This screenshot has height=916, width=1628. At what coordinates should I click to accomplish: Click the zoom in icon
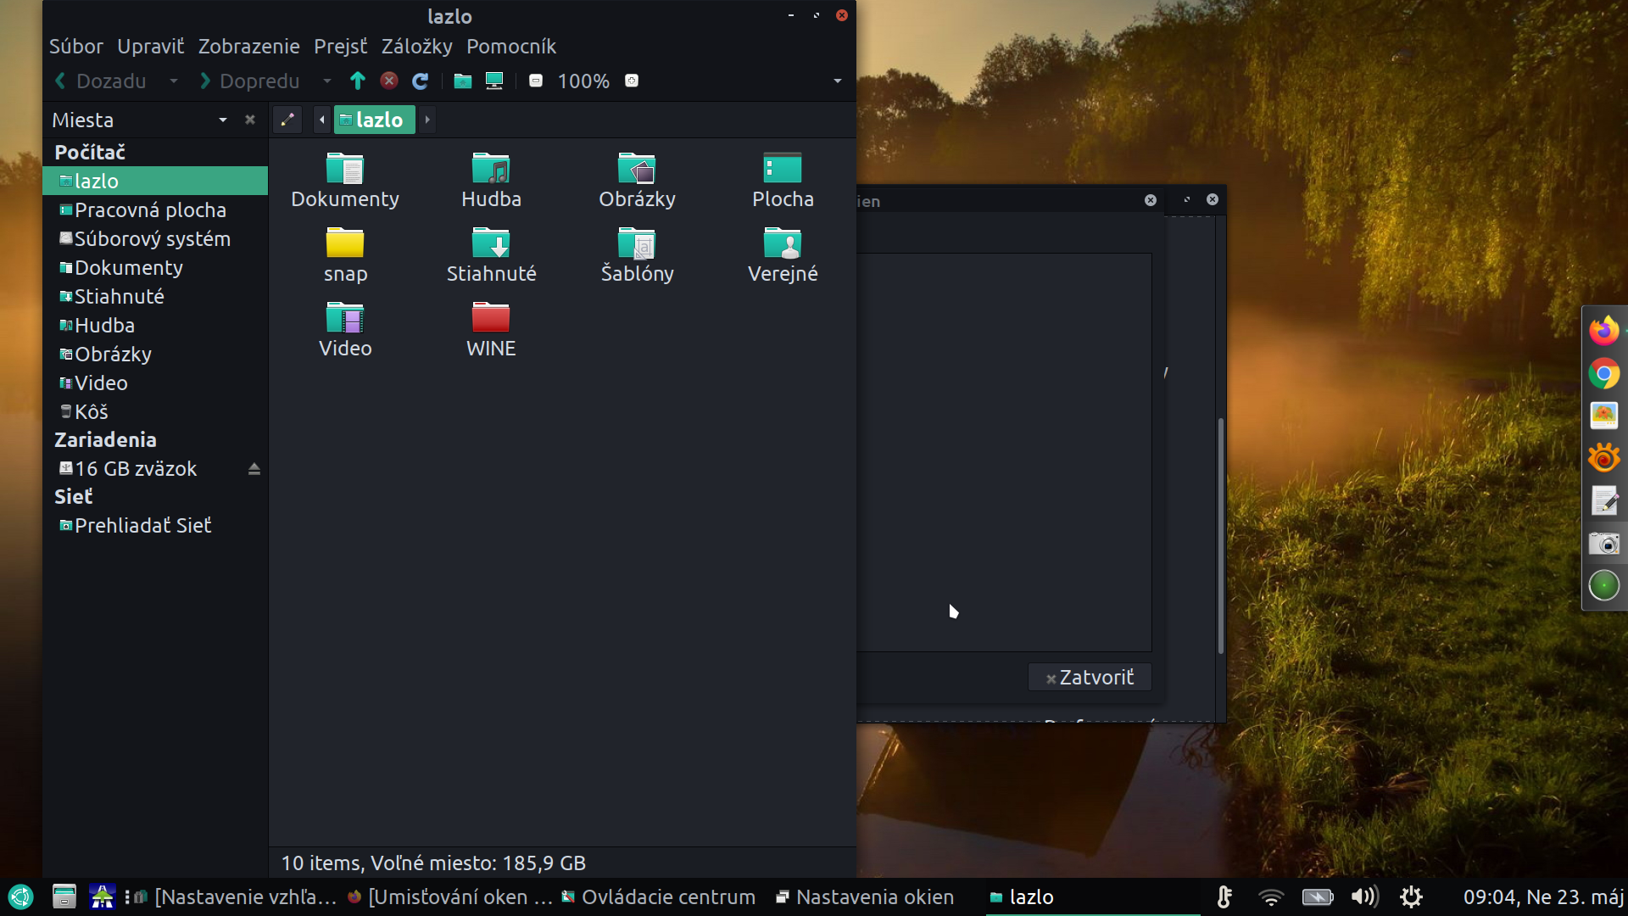(x=632, y=81)
